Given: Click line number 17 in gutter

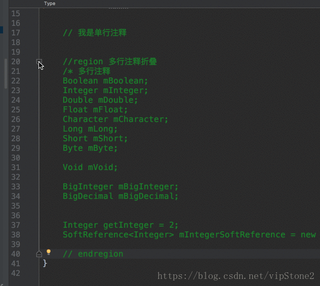Looking at the screenshot, I should coord(16,33).
